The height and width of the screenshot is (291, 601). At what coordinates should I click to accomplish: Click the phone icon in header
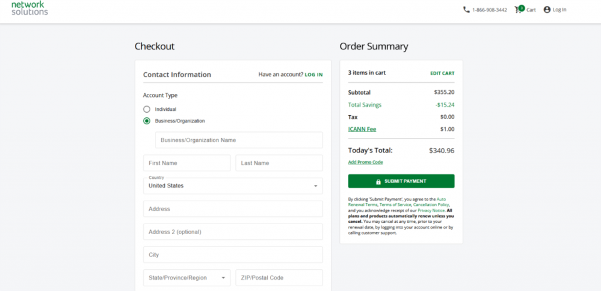tap(466, 9)
